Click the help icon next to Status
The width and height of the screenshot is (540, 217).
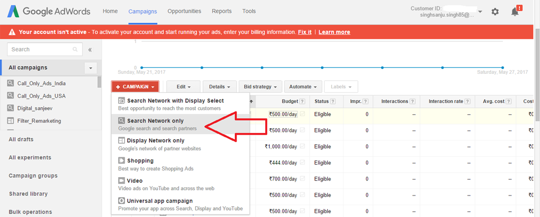click(333, 102)
